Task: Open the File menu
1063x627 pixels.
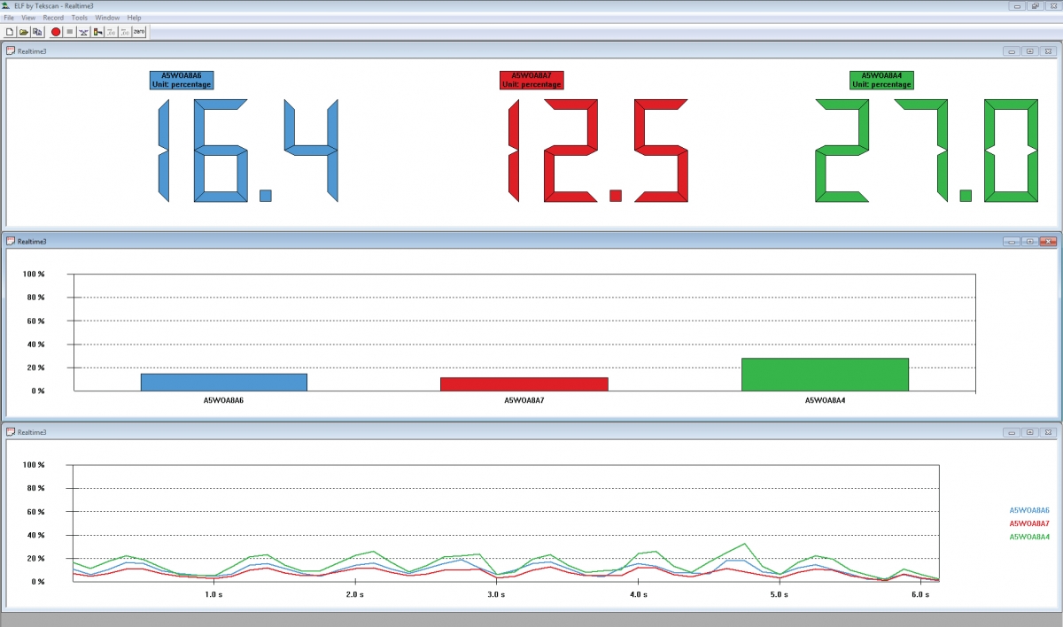Action: [8, 17]
